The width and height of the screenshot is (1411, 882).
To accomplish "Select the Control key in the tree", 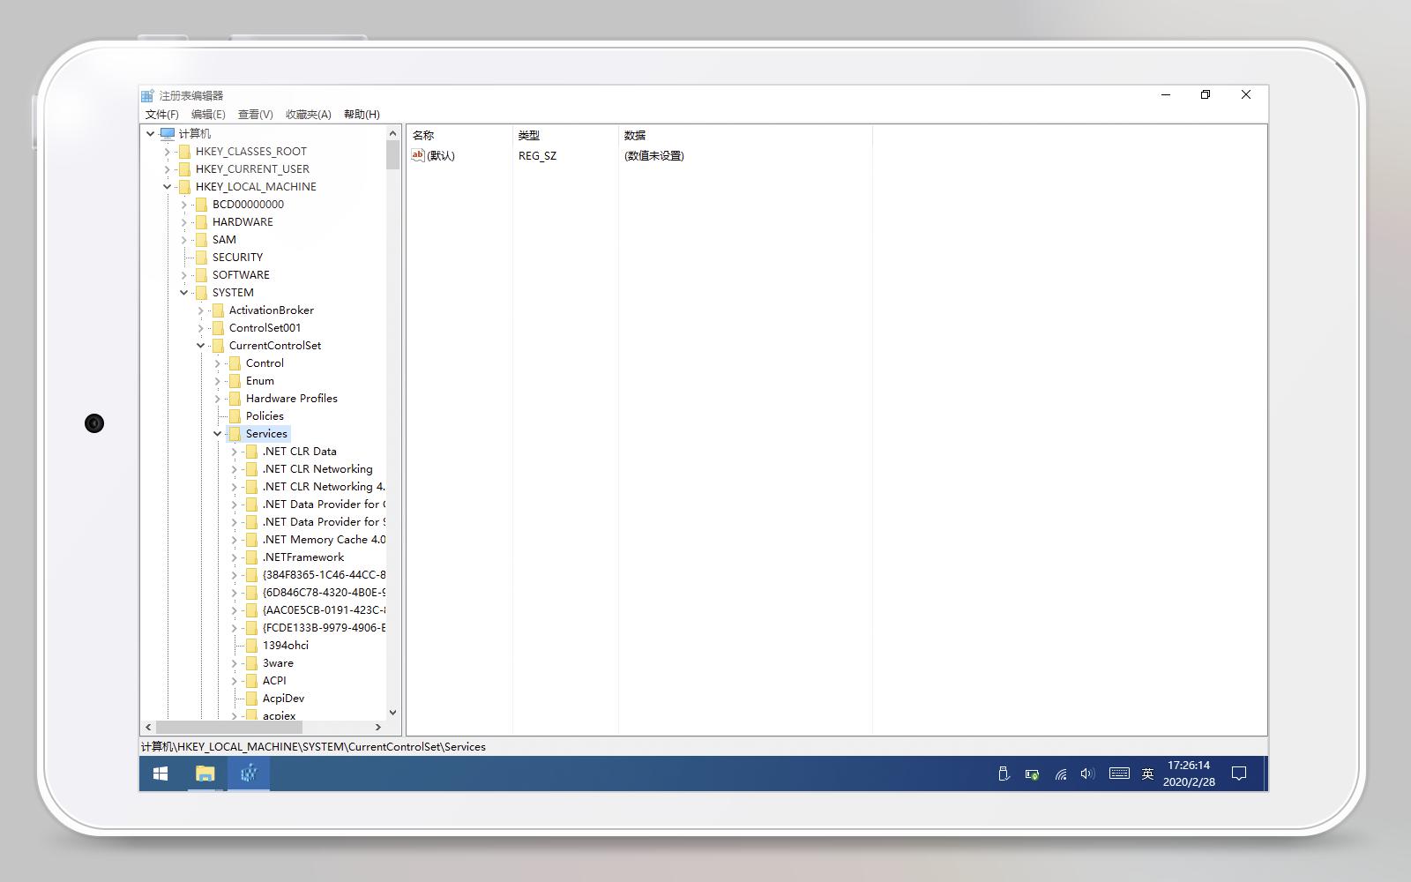I will pyautogui.click(x=263, y=363).
